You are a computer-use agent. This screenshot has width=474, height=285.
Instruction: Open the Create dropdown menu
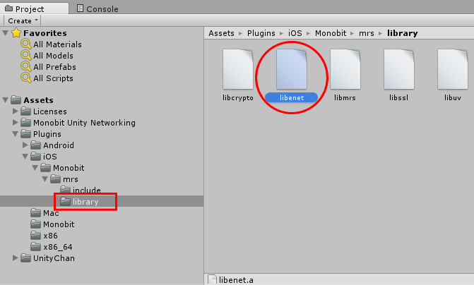(x=23, y=21)
